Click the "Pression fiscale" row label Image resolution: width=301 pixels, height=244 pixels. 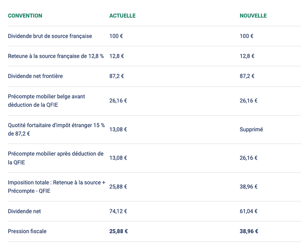click(27, 231)
